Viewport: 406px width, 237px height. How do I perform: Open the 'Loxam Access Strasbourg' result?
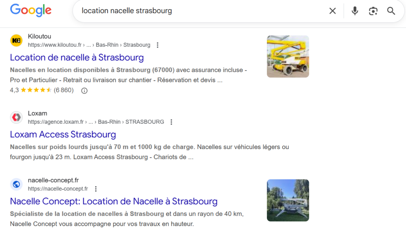click(63, 134)
